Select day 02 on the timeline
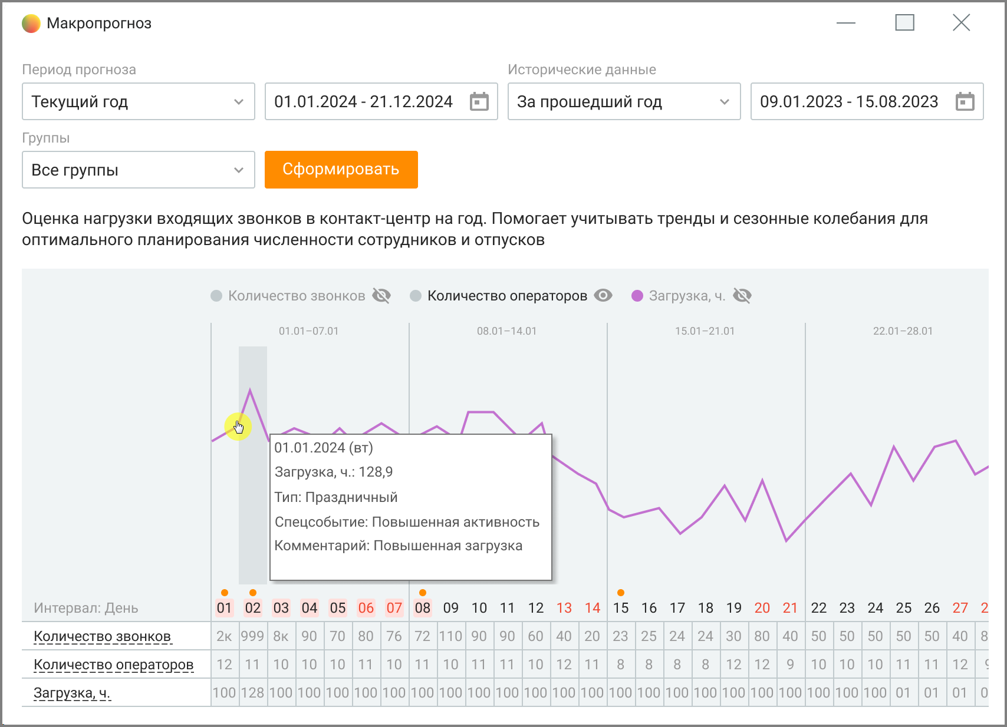This screenshot has height=727, width=1007. (x=253, y=608)
